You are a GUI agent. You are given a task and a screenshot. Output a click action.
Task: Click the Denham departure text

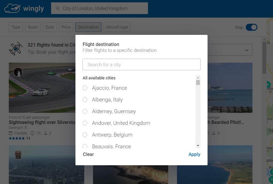tap(16, 128)
